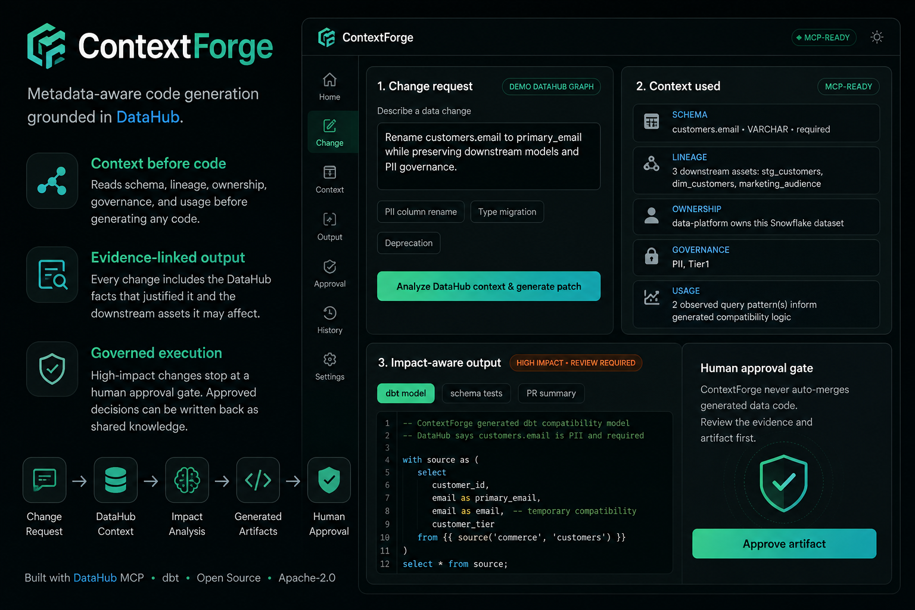
Task: Click 'Apache-2.0' in the footer
Action: pos(307,578)
